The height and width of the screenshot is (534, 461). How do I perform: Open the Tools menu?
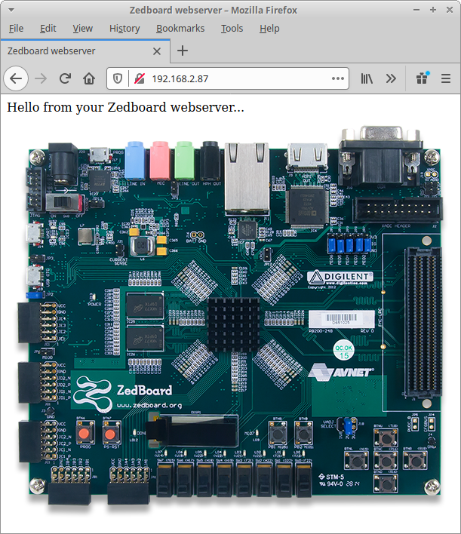click(232, 29)
